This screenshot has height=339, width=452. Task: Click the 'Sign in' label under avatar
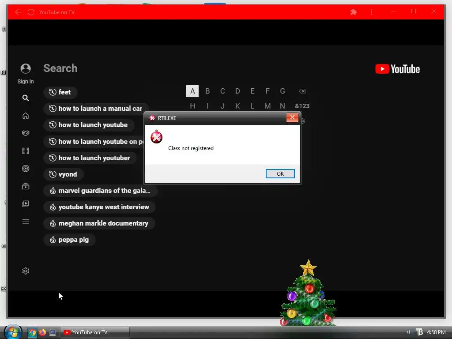(x=26, y=82)
